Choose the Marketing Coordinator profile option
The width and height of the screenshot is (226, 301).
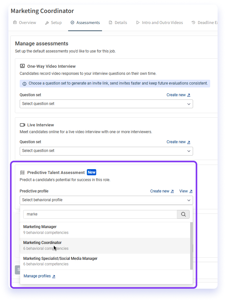click(x=105, y=246)
